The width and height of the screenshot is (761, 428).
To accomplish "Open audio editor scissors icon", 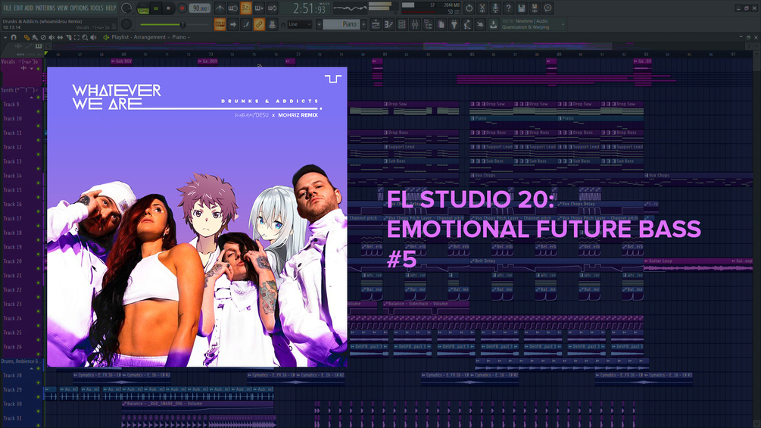I will tap(482, 8).
